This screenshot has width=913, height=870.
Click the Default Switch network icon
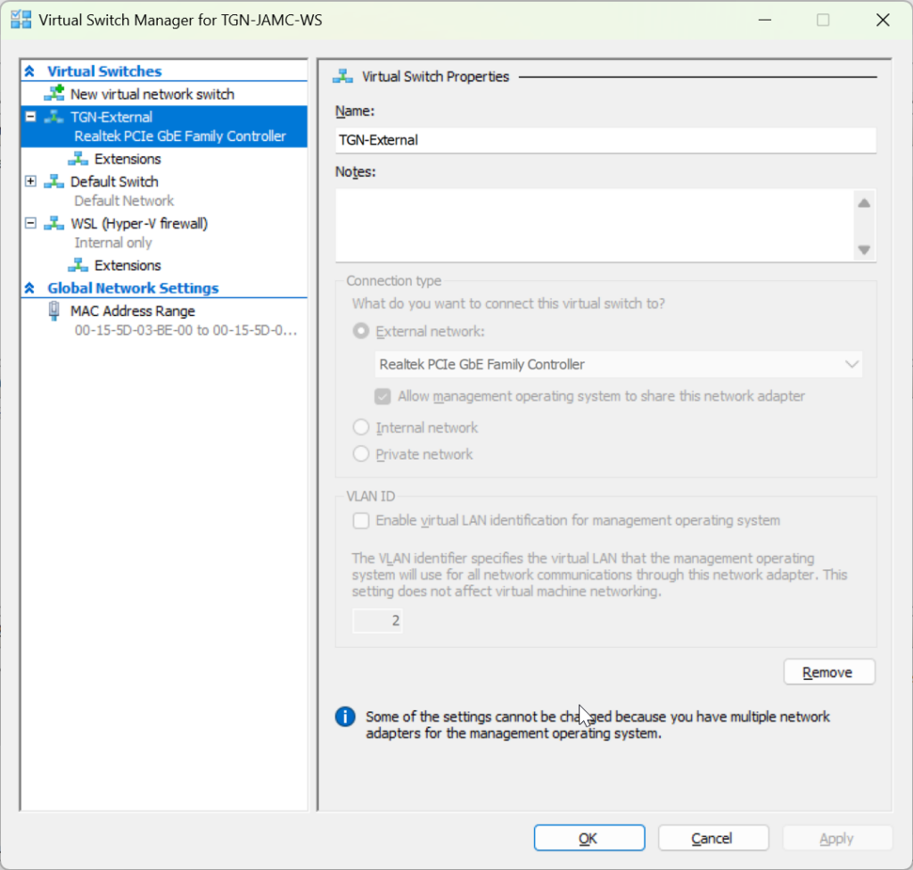click(x=55, y=181)
